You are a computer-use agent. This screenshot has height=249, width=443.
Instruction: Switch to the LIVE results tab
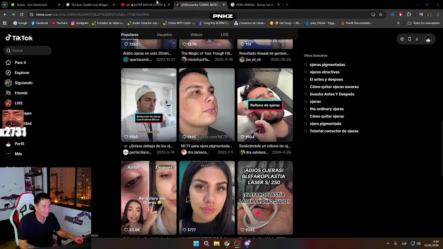(225, 35)
